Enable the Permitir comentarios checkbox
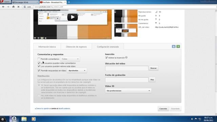 [x=39, y=59]
